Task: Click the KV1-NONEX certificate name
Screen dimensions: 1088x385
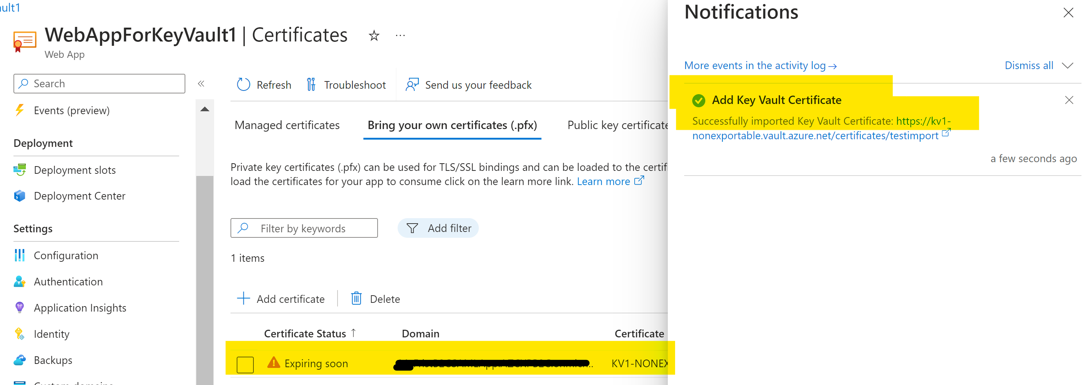Action: click(x=639, y=363)
